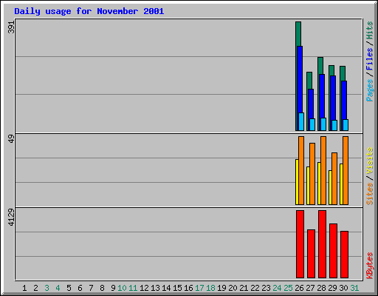Click day label 15 on the x-axis

(177, 288)
